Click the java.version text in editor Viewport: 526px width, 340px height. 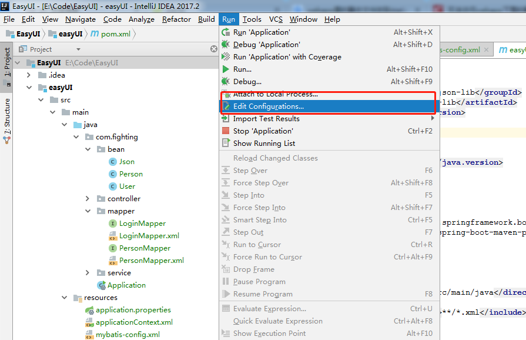pyautogui.click(x=471, y=162)
